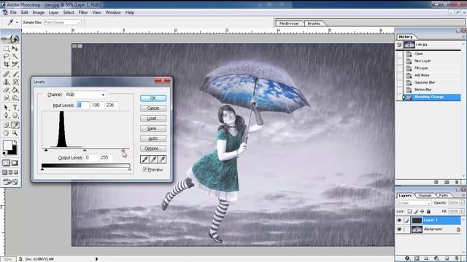Open the File menu
The height and width of the screenshot is (262, 467).
[13, 12]
